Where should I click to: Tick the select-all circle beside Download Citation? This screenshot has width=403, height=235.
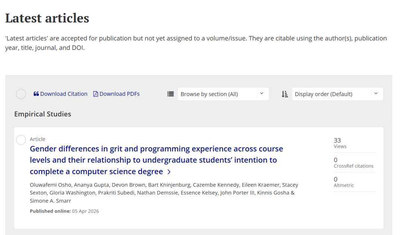tap(21, 94)
